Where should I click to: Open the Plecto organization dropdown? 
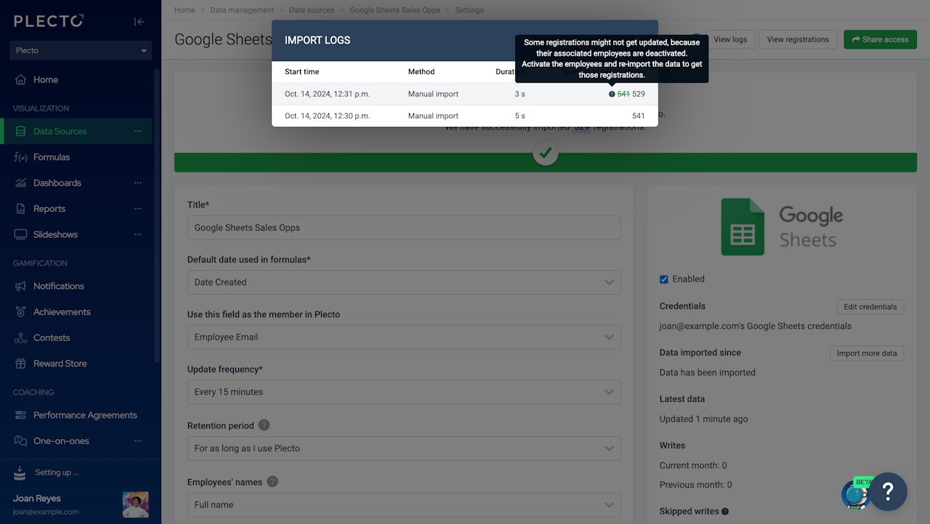pos(81,51)
